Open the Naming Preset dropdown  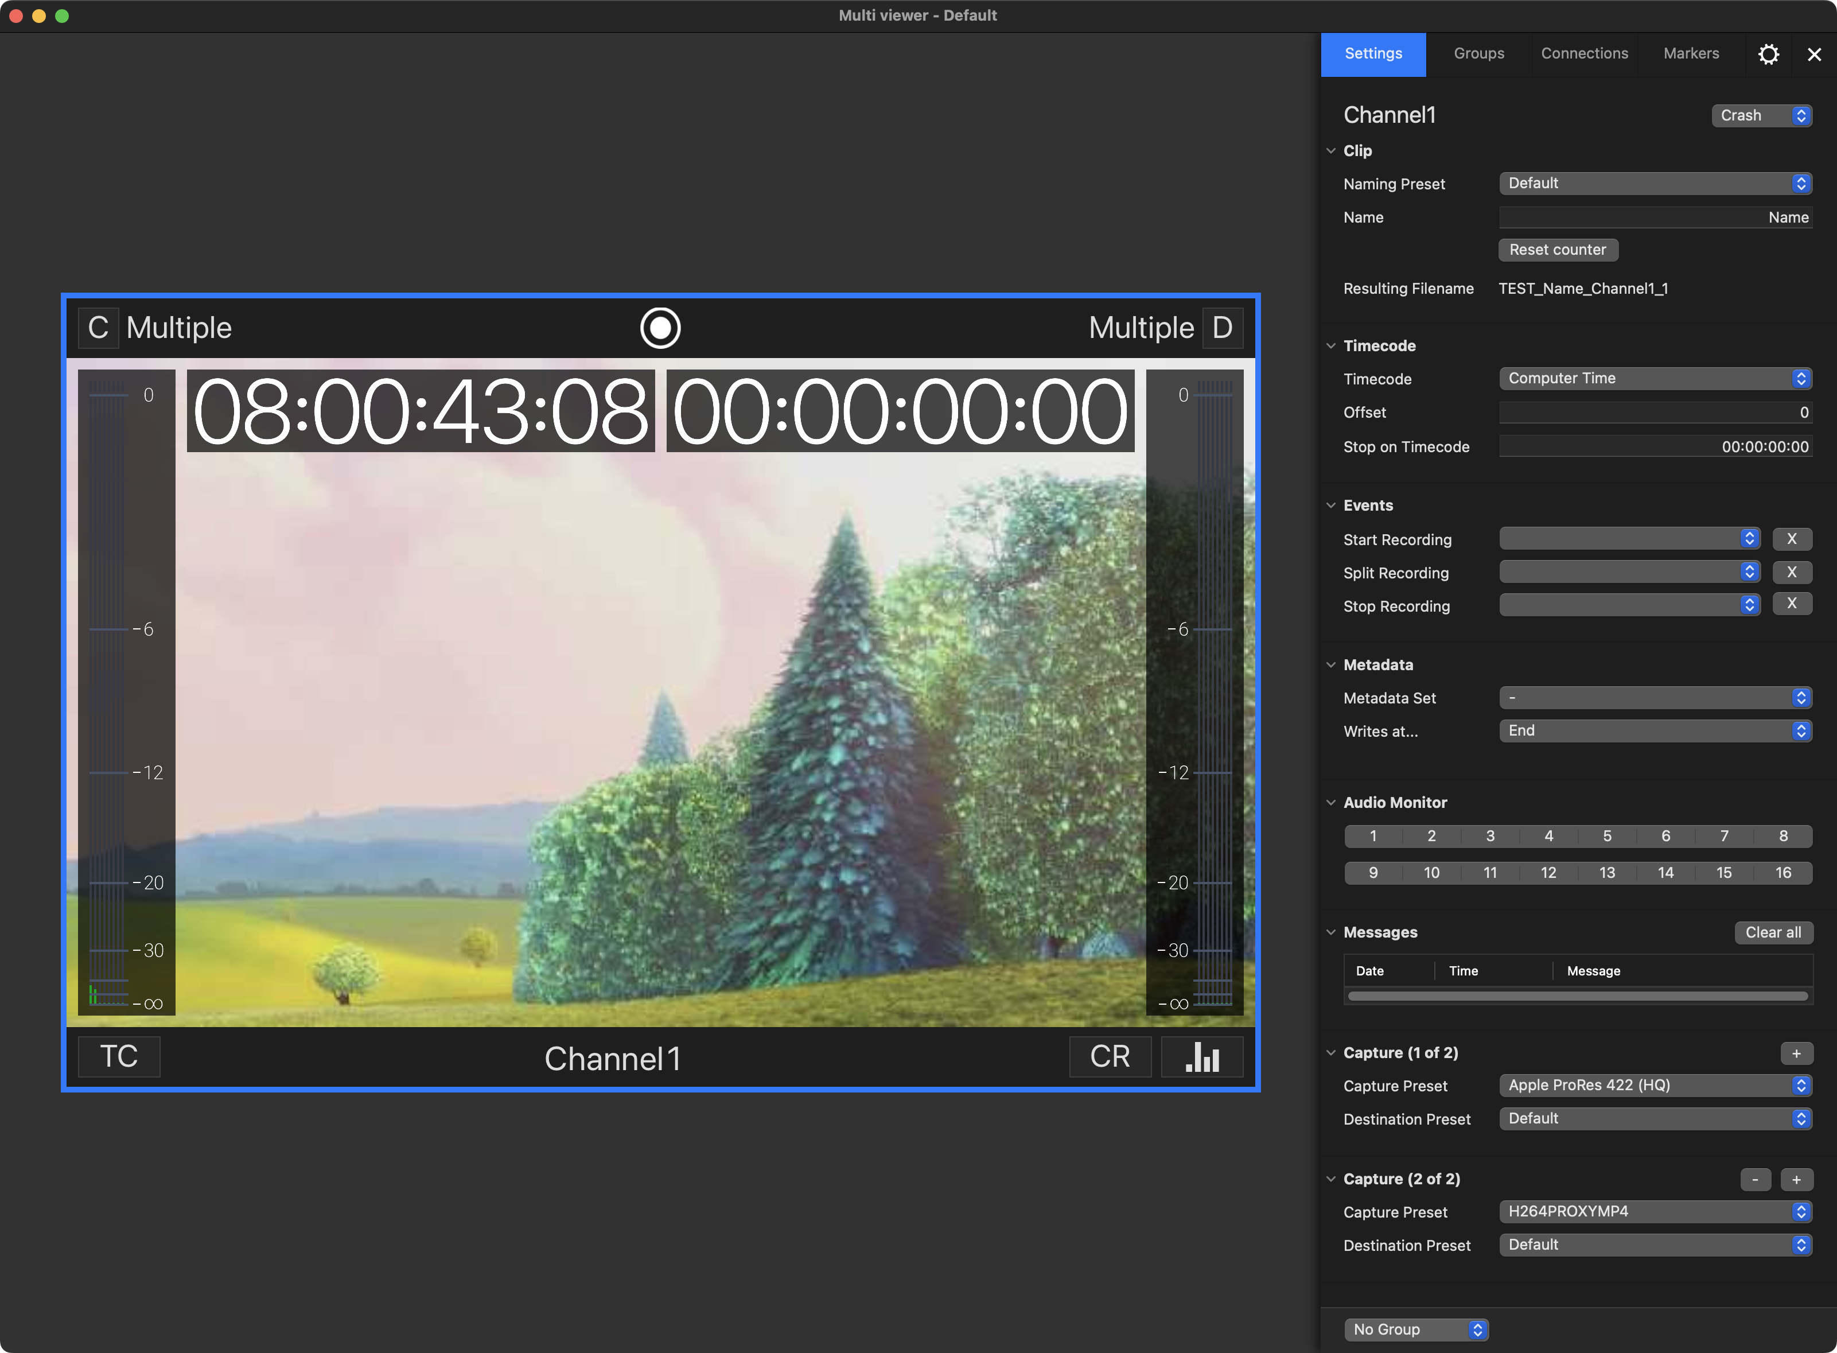(x=1655, y=184)
